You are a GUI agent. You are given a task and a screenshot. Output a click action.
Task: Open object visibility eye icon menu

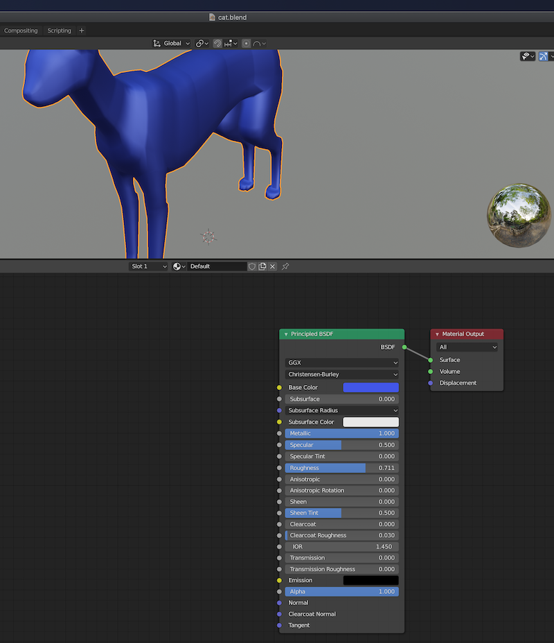[528, 56]
